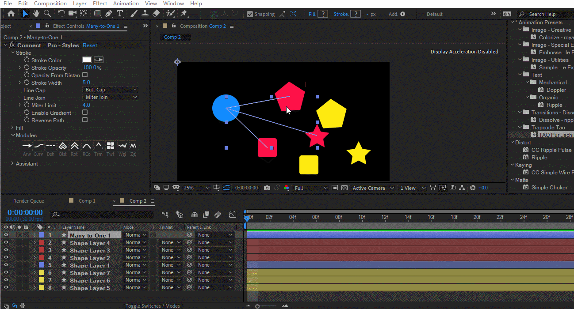Switch to the Comp 1 timeline tab
Viewport: 574px width, 309px height.
(87, 201)
